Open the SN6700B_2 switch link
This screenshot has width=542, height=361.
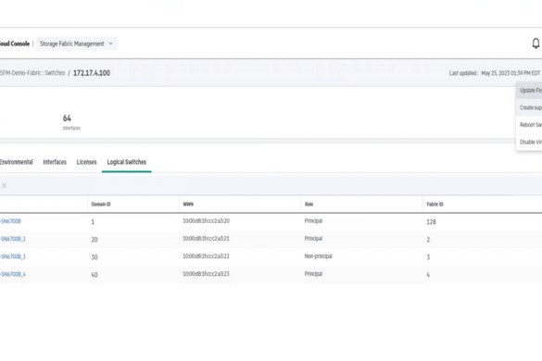pos(12,239)
